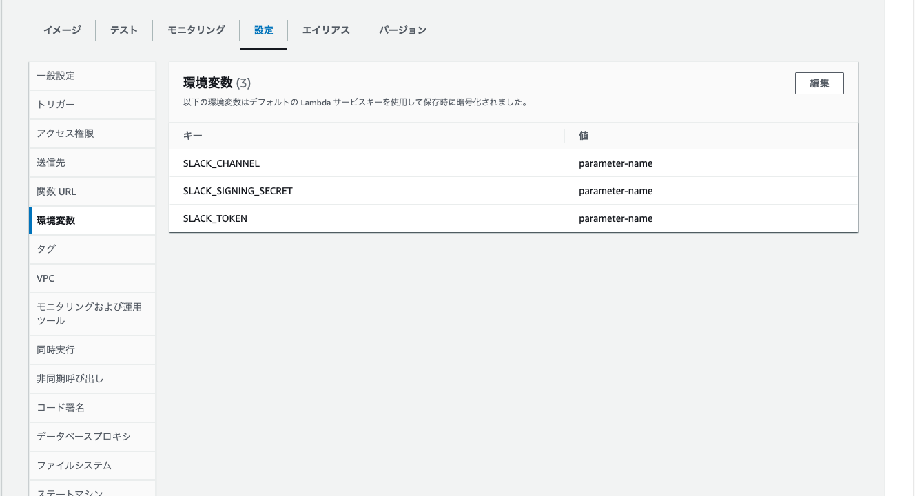
Task: Select the 設定 tab
Action: click(264, 30)
